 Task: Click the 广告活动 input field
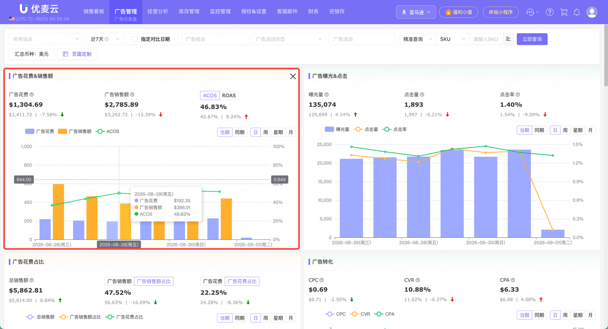coord(362,39)
